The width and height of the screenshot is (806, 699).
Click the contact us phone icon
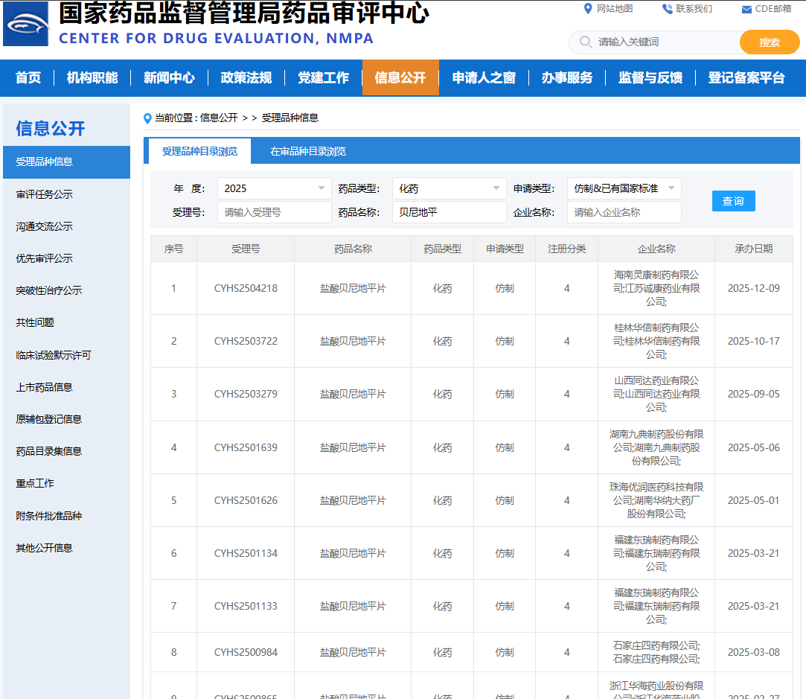pyautogui.click(x=667, y=9)
